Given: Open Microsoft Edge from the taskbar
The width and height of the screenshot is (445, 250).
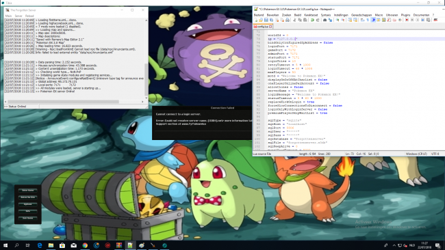Looking at the screenshot, I should coord(40,245).
